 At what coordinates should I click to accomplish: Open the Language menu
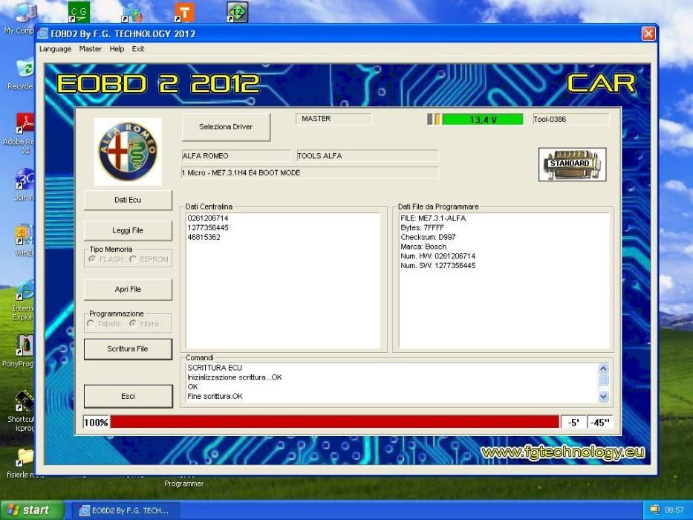55,49
